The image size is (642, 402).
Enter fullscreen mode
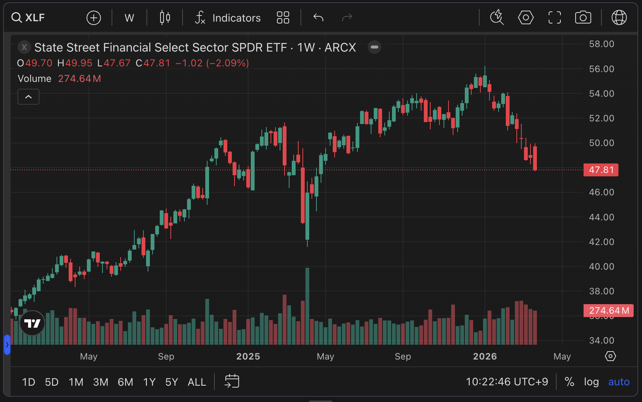(x=555, y=18)
